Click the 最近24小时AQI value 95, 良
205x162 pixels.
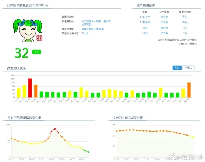(x=85, y=34)
